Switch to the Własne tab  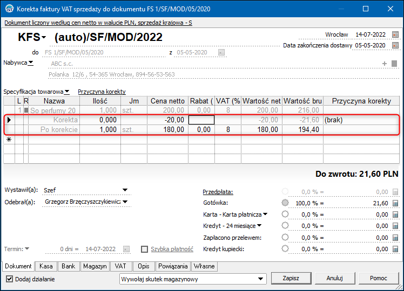(x=204, y=266)
